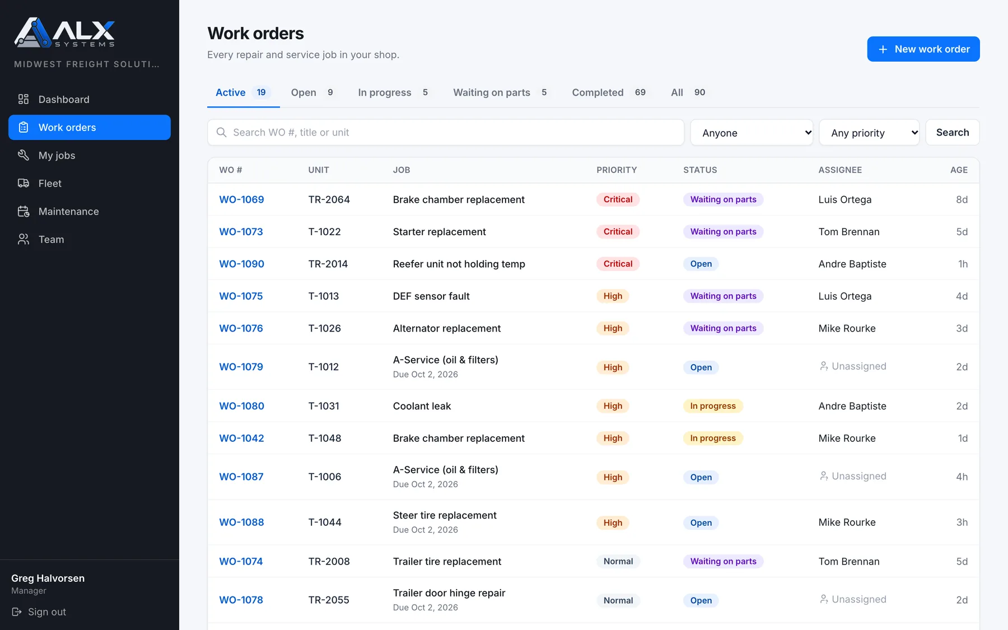Viewport: 1008px width, 630px height.
Task: Open work order WO-1074 link
Action: [241, 561]
